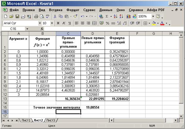
Task: Toggle bold Ж formatting
Action: tap(58, 23)
